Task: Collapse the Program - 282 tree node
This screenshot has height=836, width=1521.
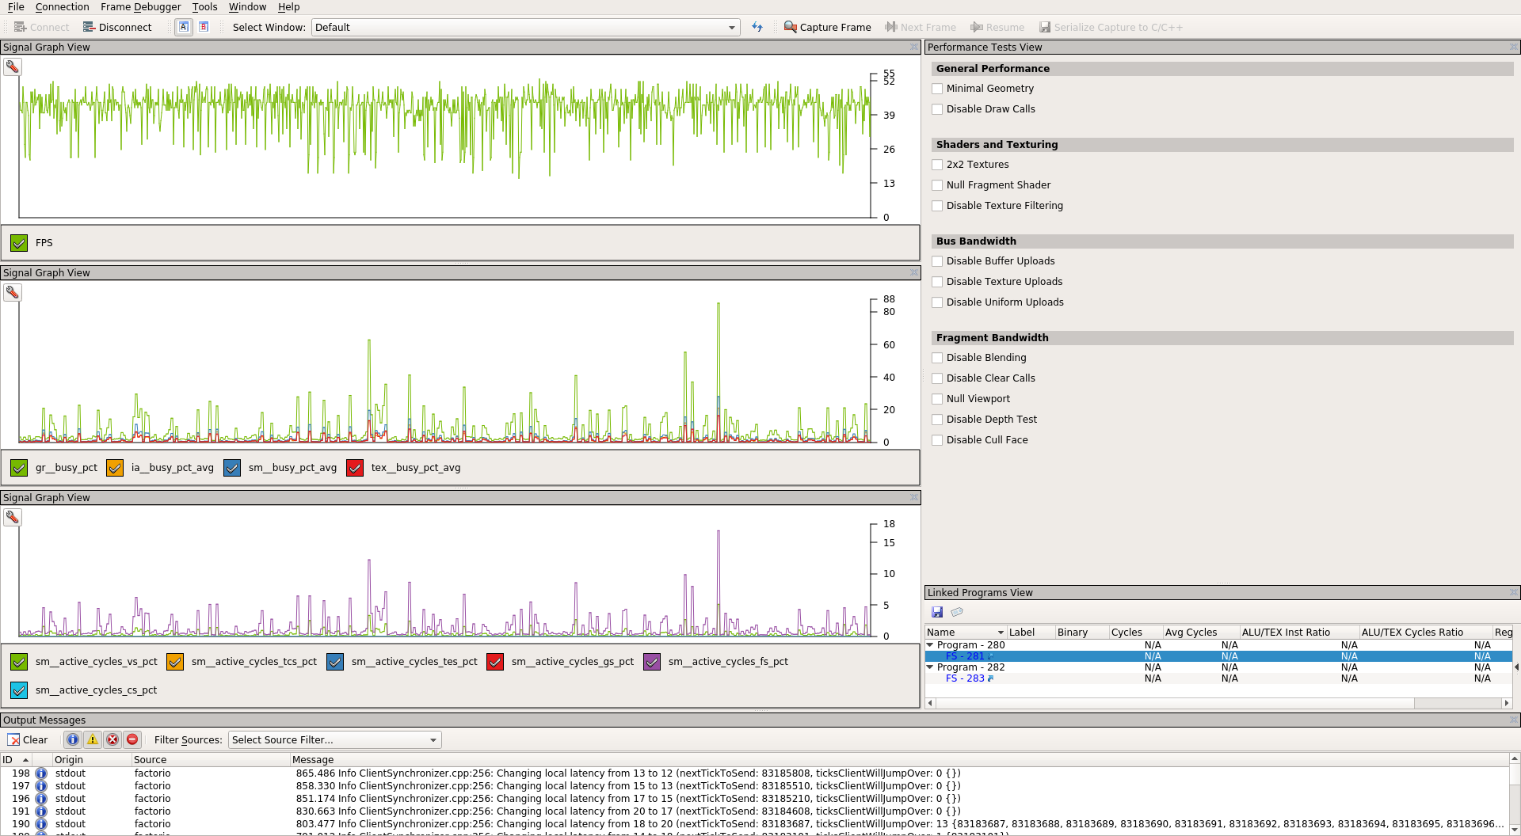Action: click(930, 667)
